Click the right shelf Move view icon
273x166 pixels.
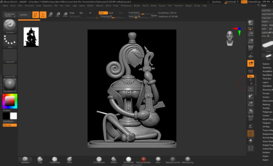pos(251,96)
